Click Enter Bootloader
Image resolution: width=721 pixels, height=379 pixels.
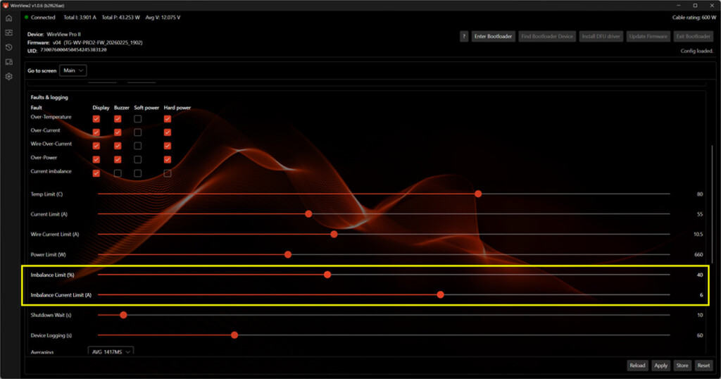[493, 37]
